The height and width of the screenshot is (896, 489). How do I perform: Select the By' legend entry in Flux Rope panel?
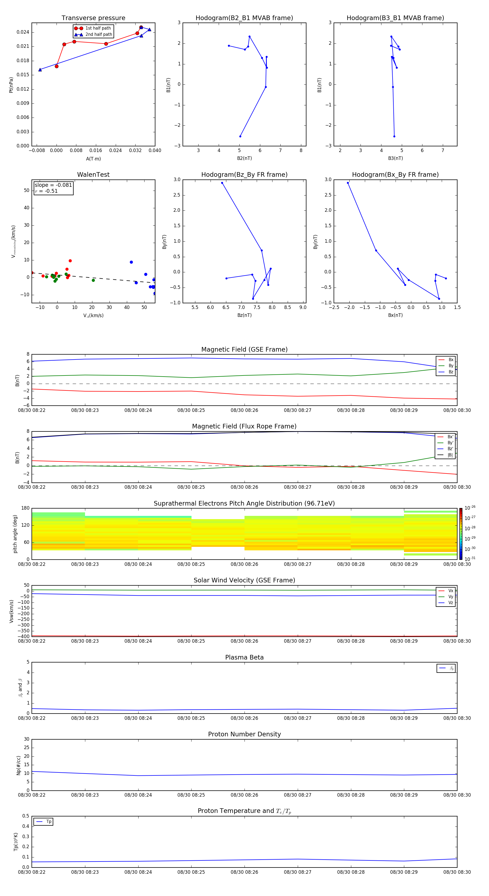coord(446,443)
